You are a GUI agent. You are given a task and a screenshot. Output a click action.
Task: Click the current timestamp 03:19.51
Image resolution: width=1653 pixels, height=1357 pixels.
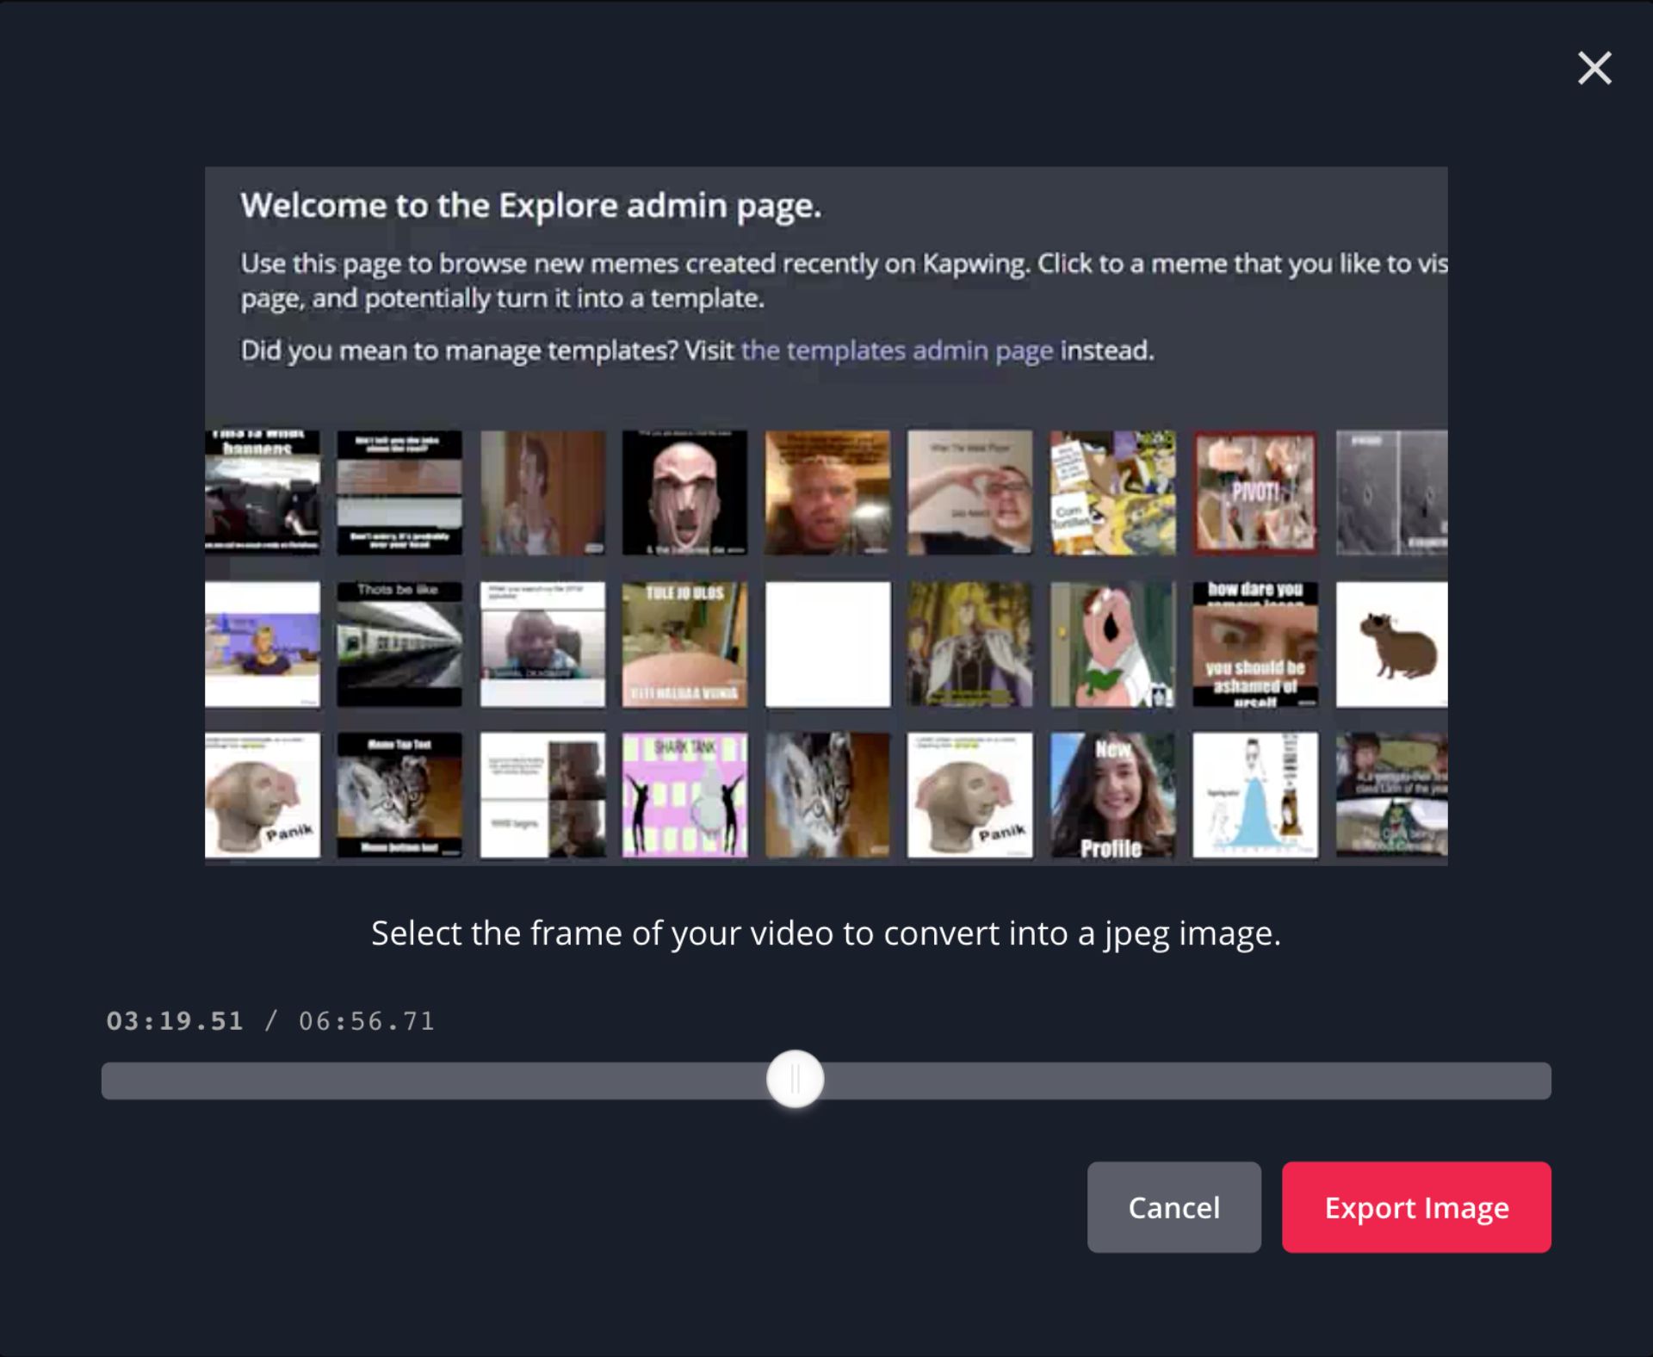pyautogui.click(x=175, y=1021)
